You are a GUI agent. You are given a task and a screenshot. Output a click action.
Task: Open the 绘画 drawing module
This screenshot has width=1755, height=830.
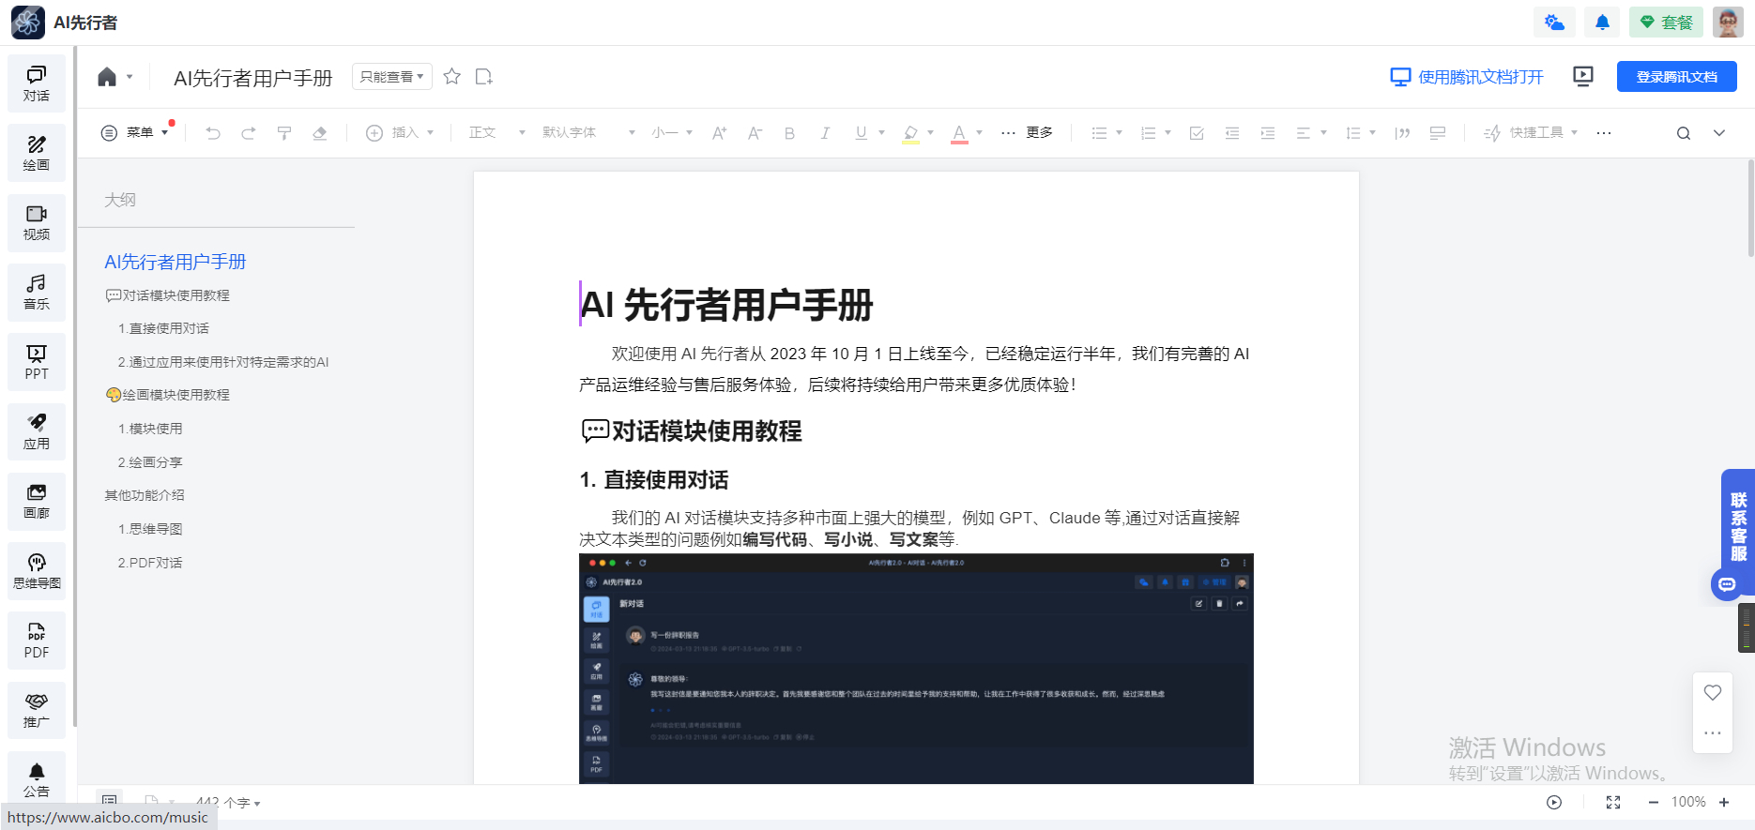coord(37,153)
